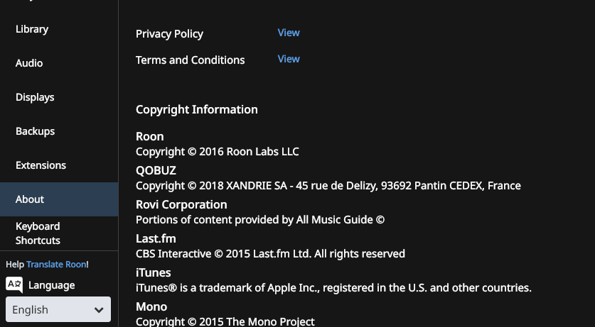The width and height of the screenshot is (595, 327).
Task: View the Terms and Conditions
Action: click(x=289, y=59)
